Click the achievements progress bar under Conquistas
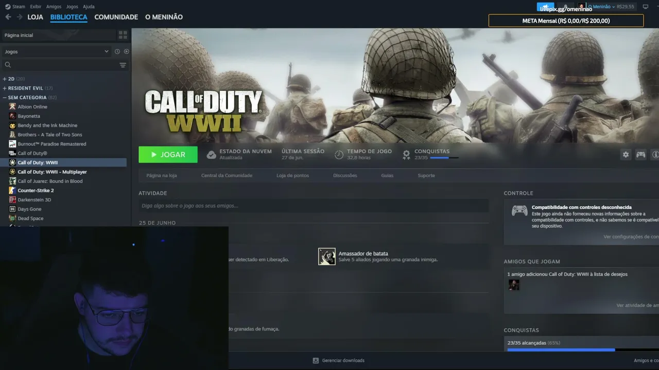Viewport: 659px width, 370px height. click(x=444, y=158)
